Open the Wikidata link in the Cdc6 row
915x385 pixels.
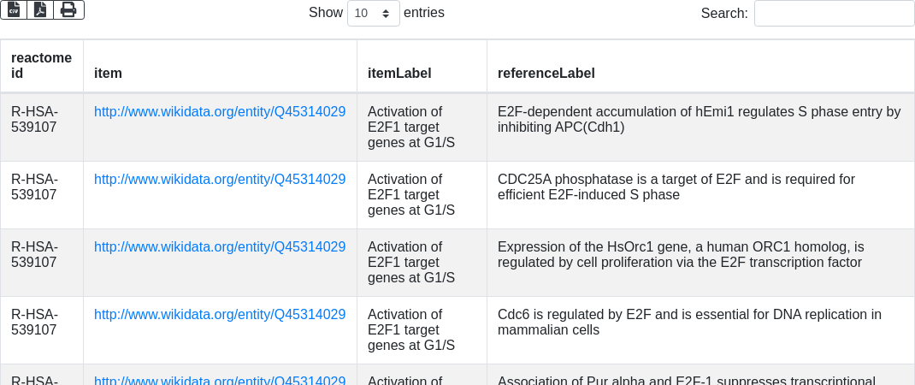point(220,314)
